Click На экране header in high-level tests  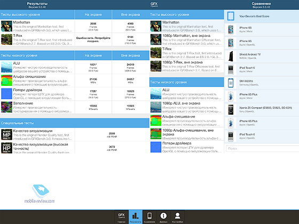pos(93,15)
